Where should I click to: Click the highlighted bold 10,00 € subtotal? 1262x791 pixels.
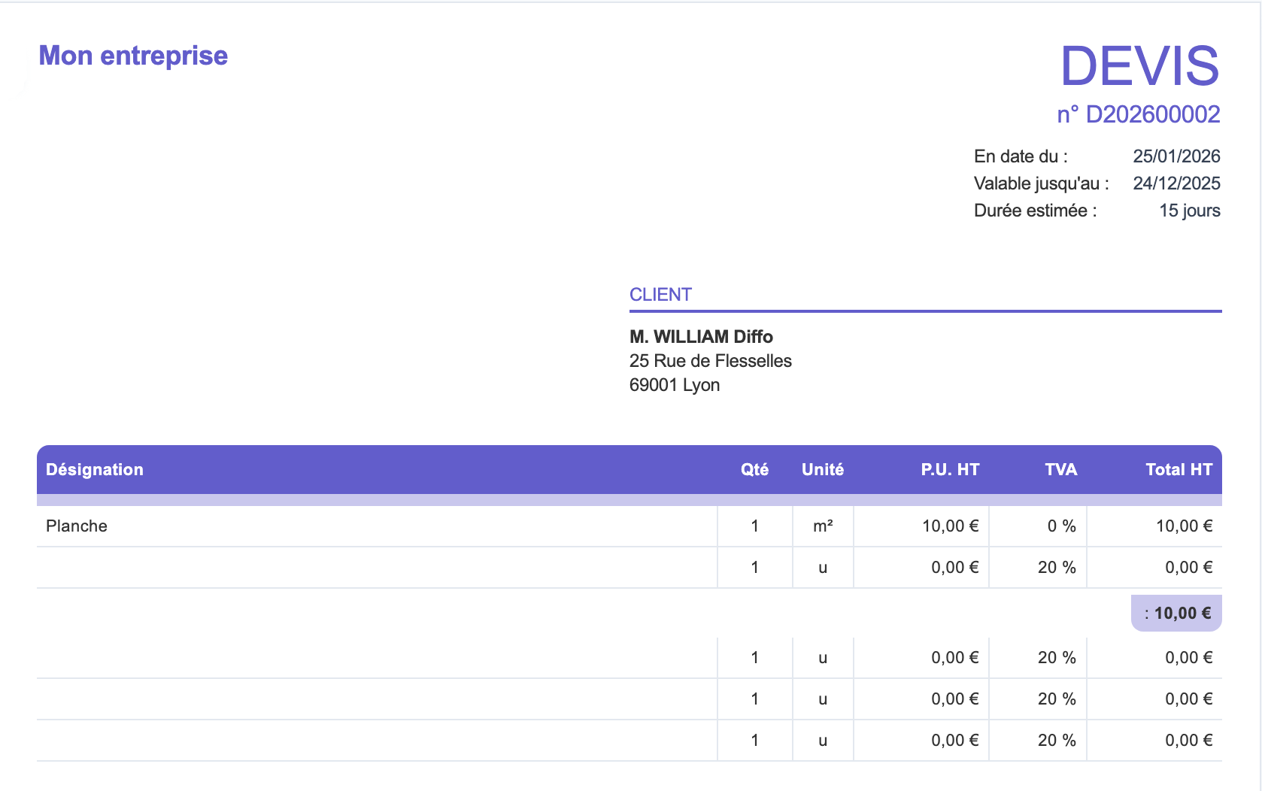click(x=1182, y=614)
